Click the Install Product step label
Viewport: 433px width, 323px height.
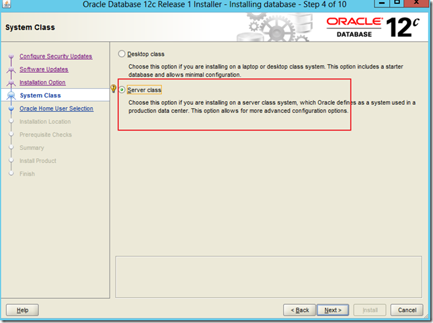tap(38, 161)
